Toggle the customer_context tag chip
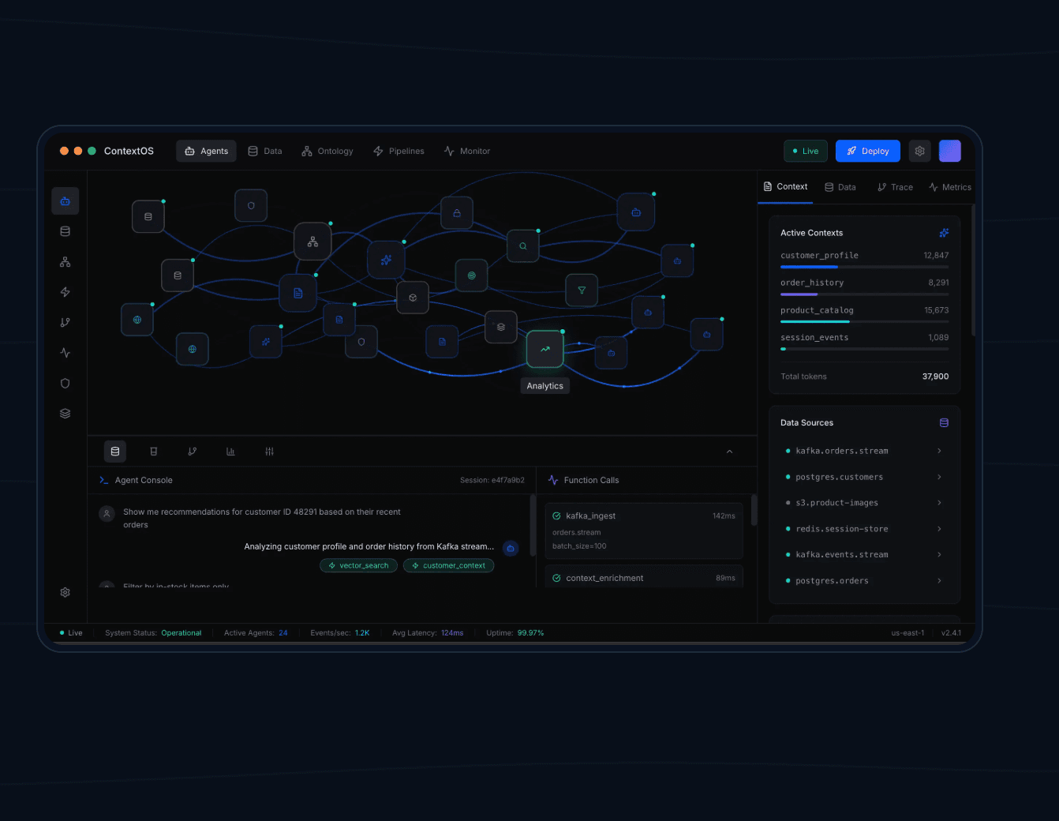1059x821 pixels. (448, 566)
